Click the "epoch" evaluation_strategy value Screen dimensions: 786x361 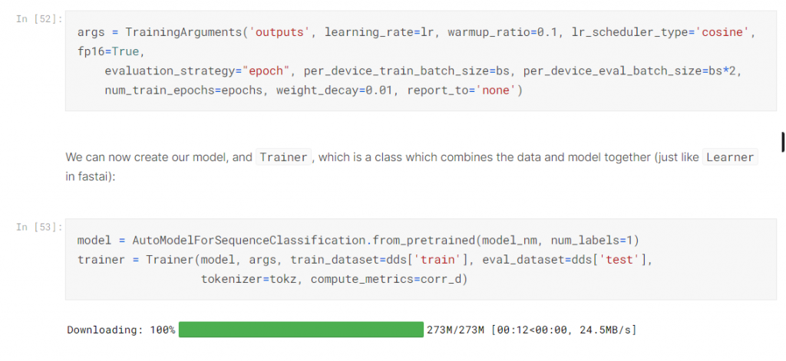(x=266, y=71)
